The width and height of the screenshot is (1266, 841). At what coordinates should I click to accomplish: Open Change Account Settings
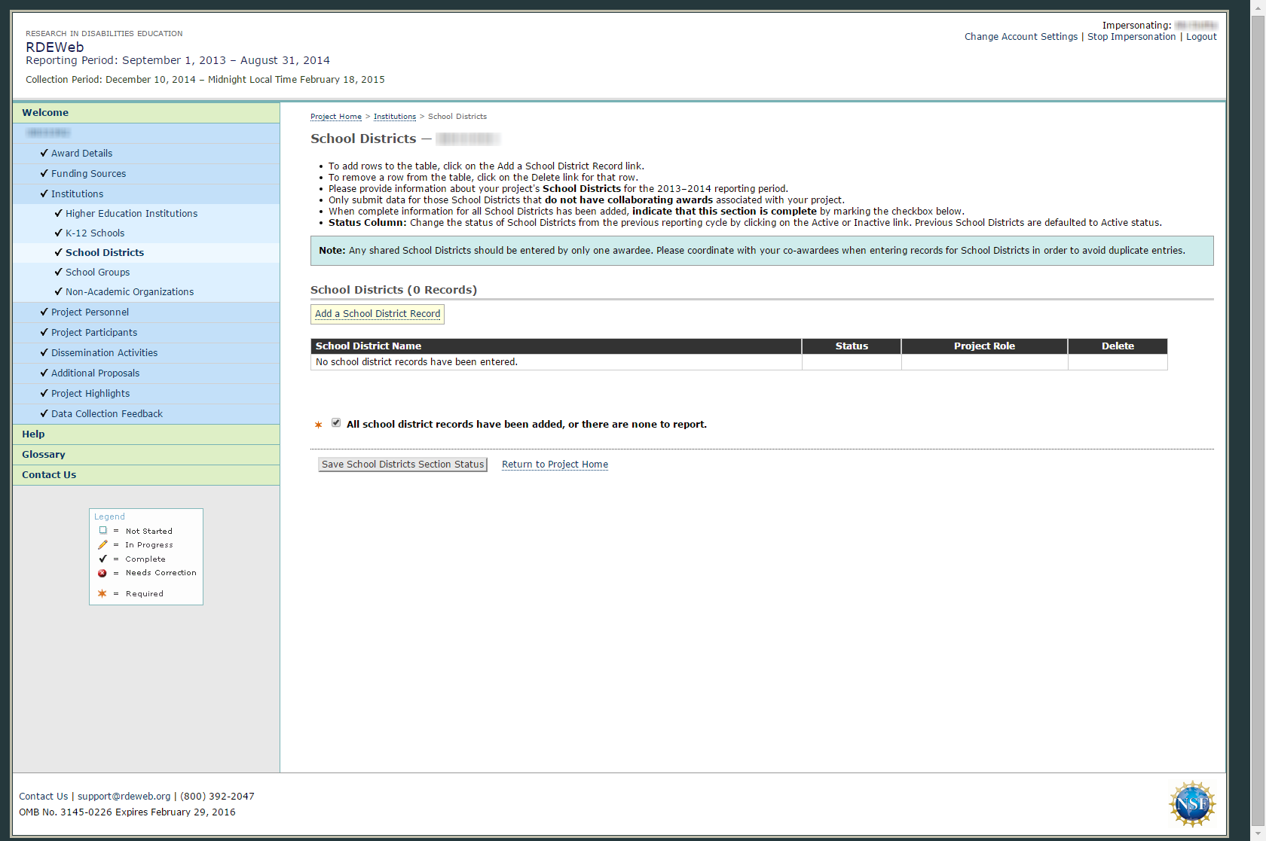1021,37
